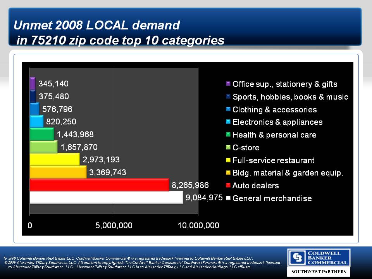The width and height of the screenshot is (372, 279).
Task: Select the green Health & personal care legend marker
Action: pos(228,134)
